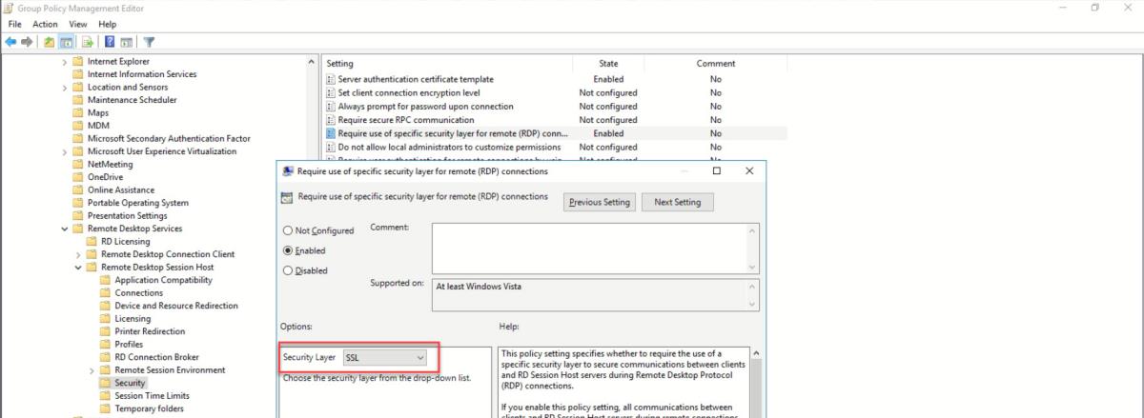Toggle Show/Hide Console Tree toolbar icon
This screenshot has height=418, width=1144.
click(67, 42)
